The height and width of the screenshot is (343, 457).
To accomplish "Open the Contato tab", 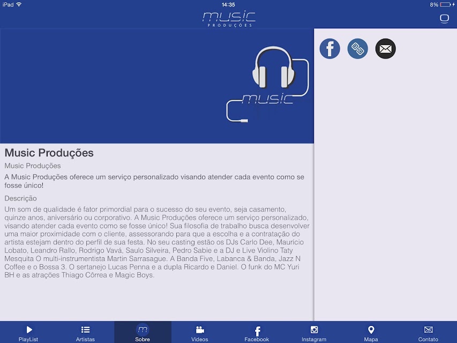I will point(428,332).
